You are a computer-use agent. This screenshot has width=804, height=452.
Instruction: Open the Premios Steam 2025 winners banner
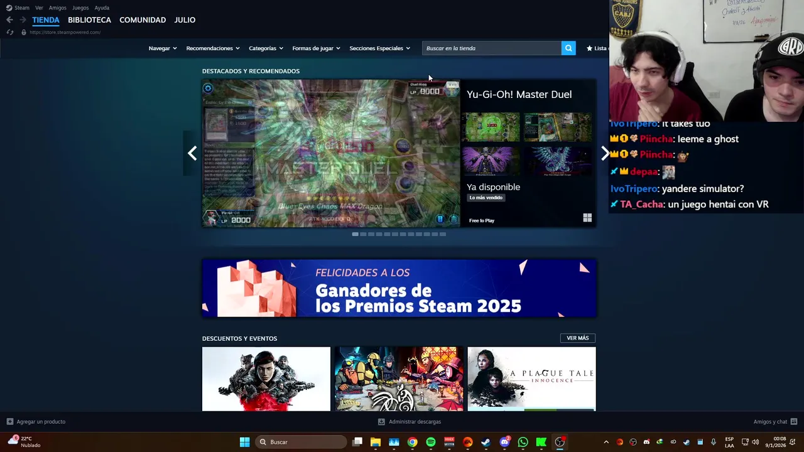[399, 288]
